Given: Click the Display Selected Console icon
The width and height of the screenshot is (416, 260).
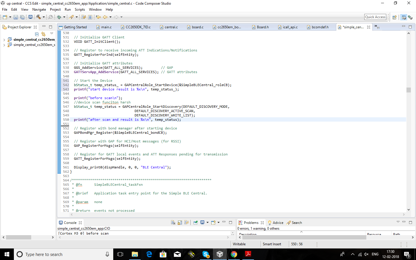Looking at the screenshot, I should click(x=203, y=222).
